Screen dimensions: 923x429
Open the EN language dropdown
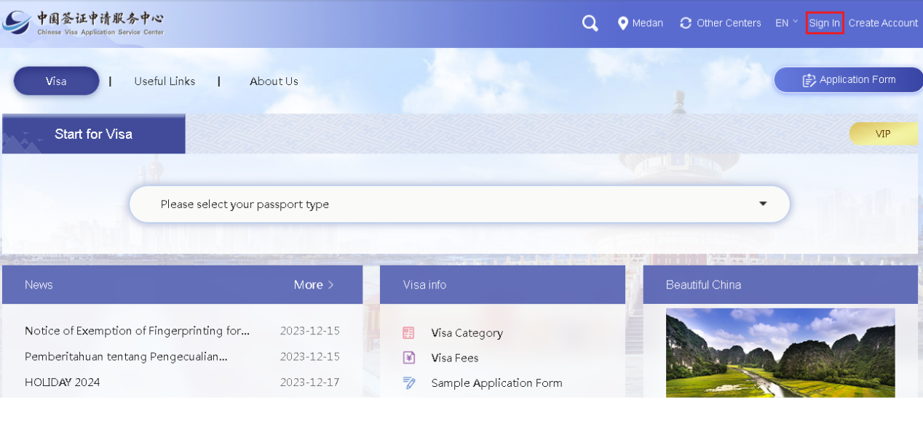click(786, 23)
